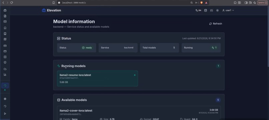Image resolution: width=269 pixels, height=120 pixels.
Task: Click the '28fd55d6b4dd6871...' hash text
Action: (x=71, y=114)
